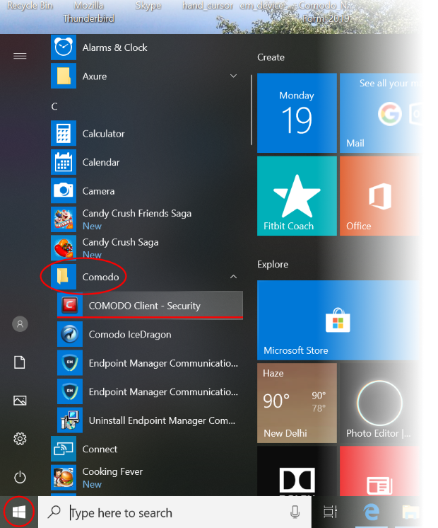
Task: Launch COMODO Client - Security
Action: click(150, 306)
